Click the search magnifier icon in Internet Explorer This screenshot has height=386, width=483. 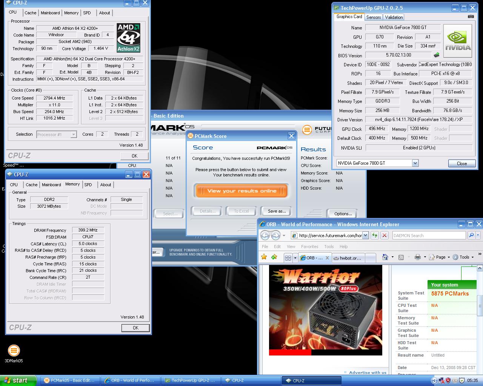tap(471, 235)
